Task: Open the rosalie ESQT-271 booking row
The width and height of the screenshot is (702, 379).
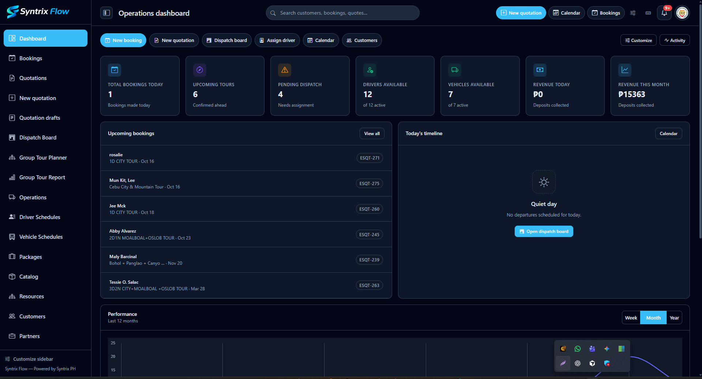Action: coord(246,158)
